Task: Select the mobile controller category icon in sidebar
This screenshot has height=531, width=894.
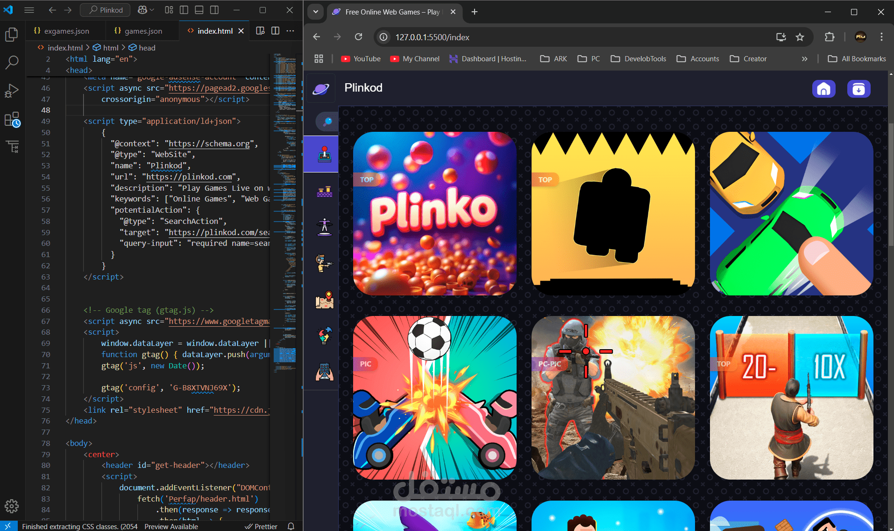Action: click(324, 372)
